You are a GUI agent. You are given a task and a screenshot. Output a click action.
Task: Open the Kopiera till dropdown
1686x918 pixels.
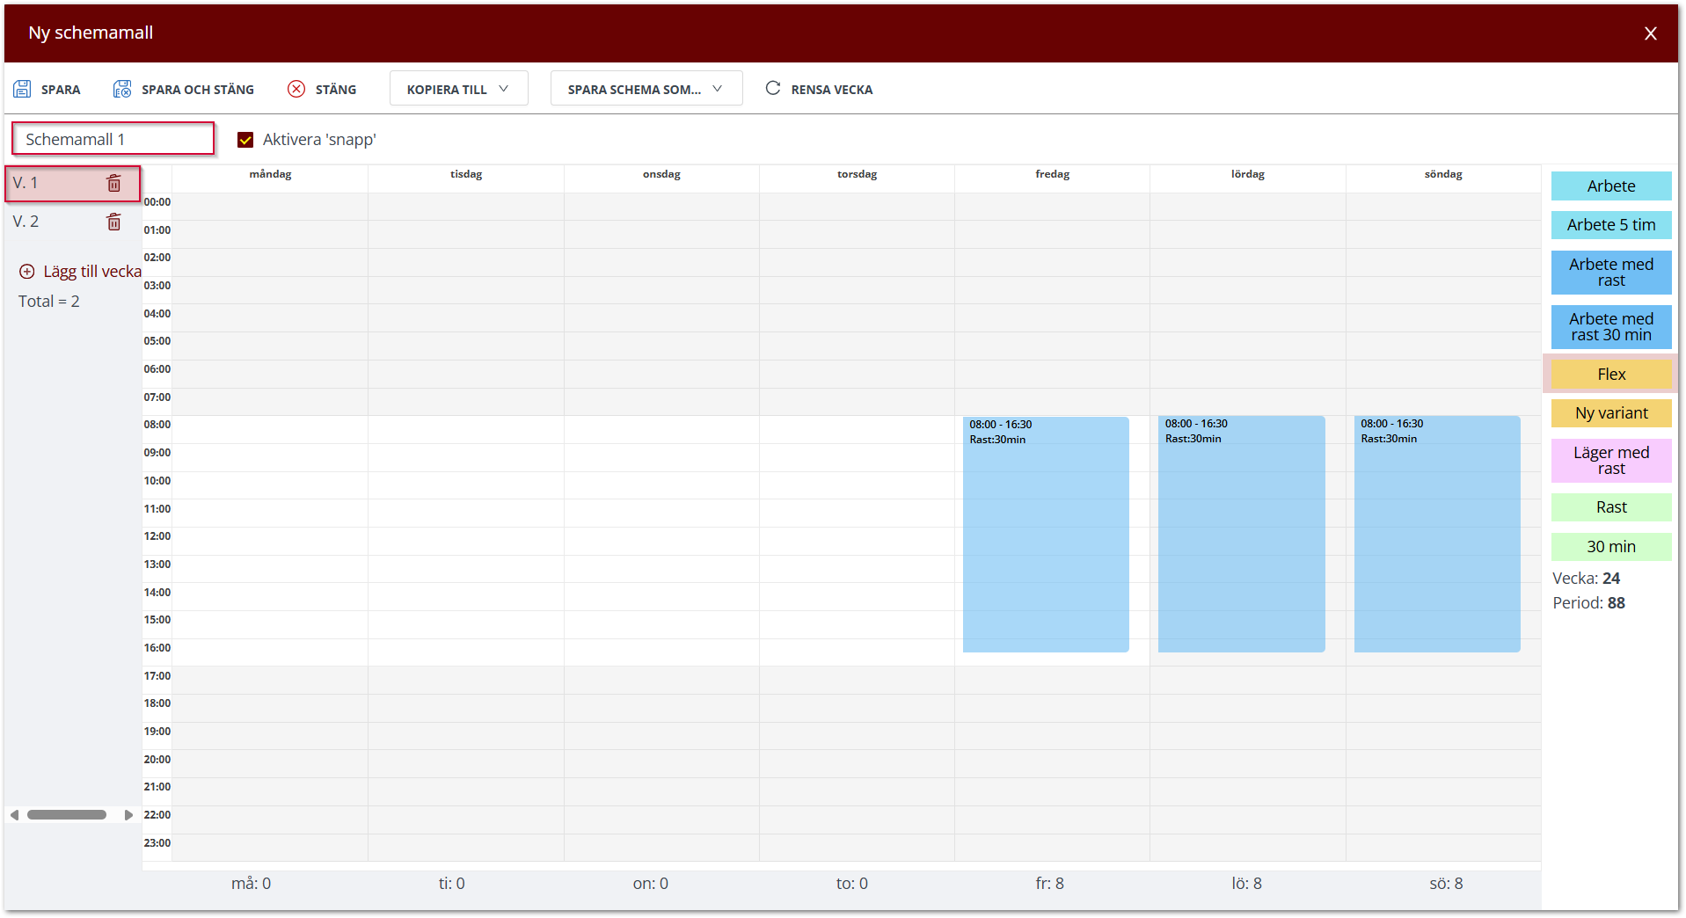pyautogui.click(x=458, y=89)
